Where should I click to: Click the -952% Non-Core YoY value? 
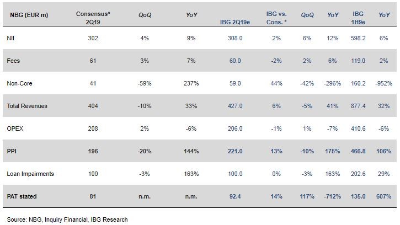point(386,83)
